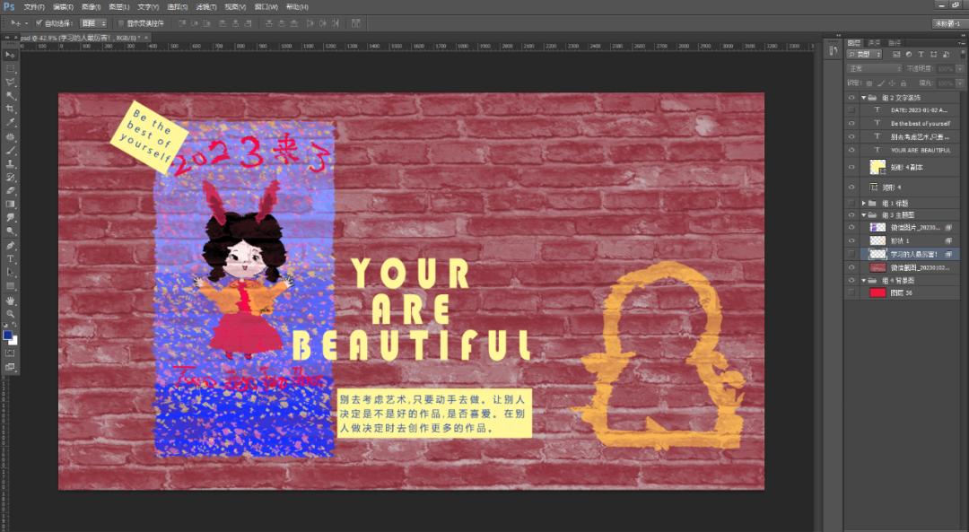The image size is (969, 532).
Task: Select the Rectangle shape tool
Action: [10, 286]
